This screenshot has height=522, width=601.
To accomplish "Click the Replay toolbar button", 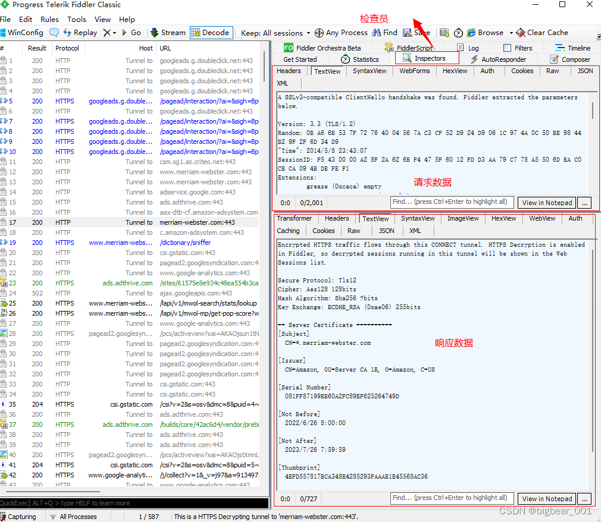I will [x=80, y=33].
